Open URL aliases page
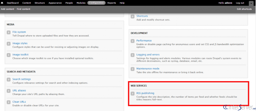This screenshot has width=256, height=111. (x=19, y=90)
